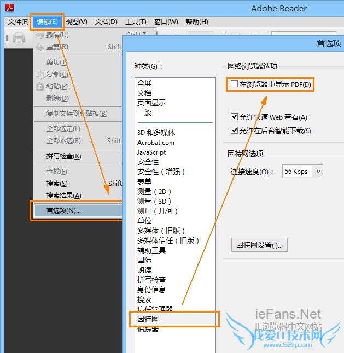
Task: Select 单位 category
Action: 144,221
